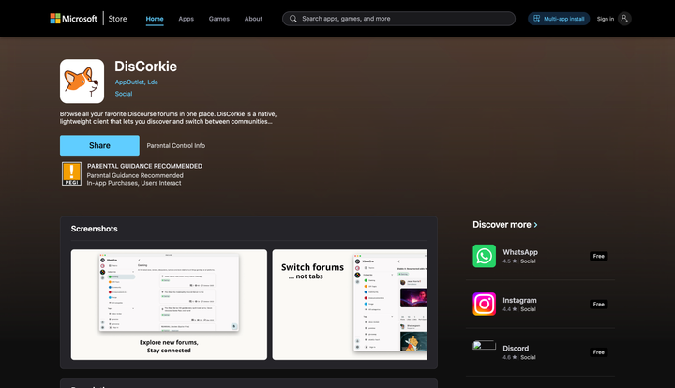Viewport: 675px width, 388px height.
Task: Open the AppOutlet, Lda publisher link
Action: coord(136,82)
